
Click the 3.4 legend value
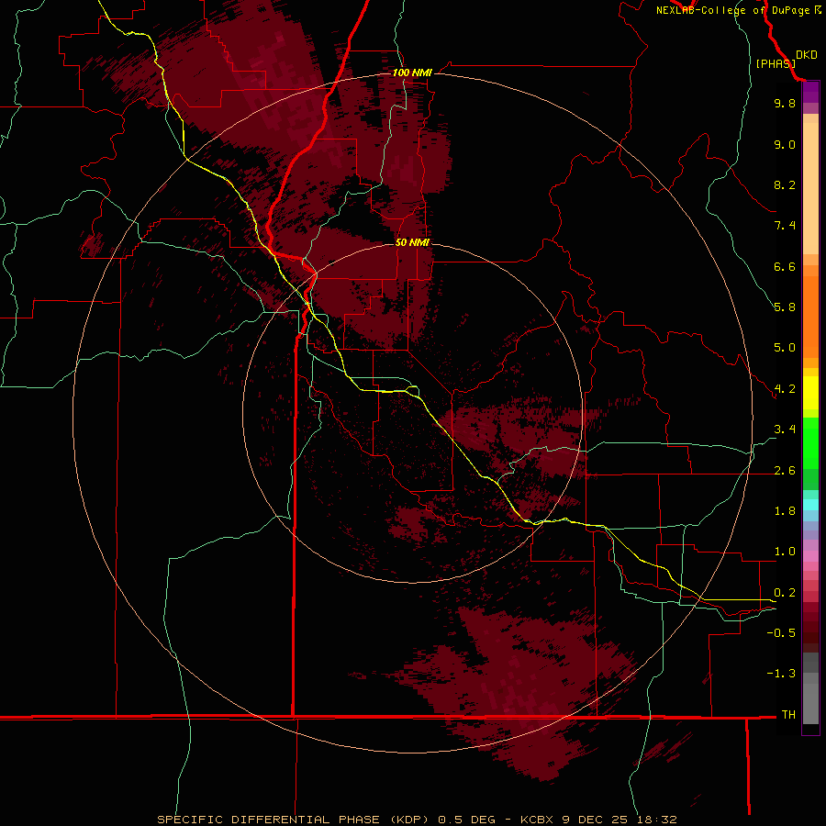785,430
